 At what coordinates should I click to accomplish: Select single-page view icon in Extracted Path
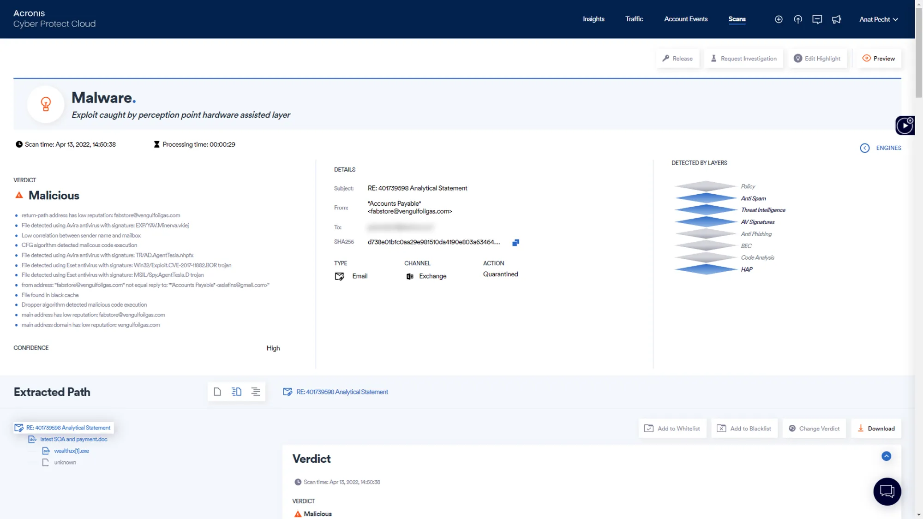(217, 392)
